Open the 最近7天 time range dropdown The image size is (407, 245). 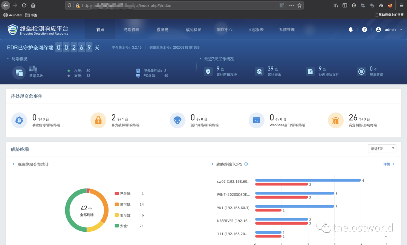[x=382, y=149]
